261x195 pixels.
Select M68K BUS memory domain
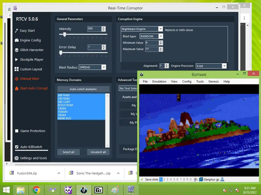point(81,118)
